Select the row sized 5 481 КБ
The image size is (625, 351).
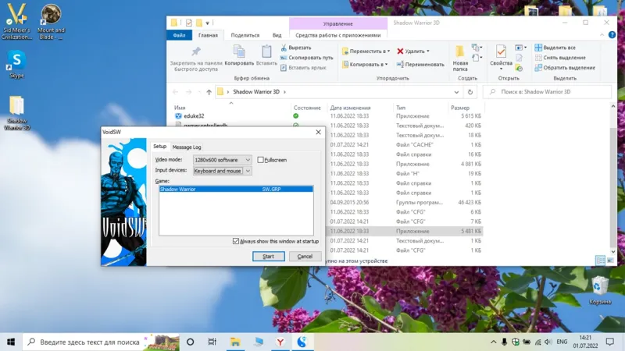pyautogui.click(x=405, y=231)
